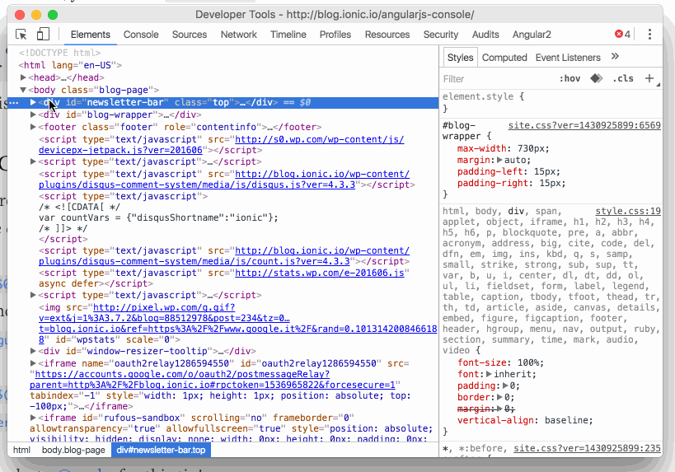Switch to the Console tab
This screenshot has height=472, width=675.
(141, 35)
